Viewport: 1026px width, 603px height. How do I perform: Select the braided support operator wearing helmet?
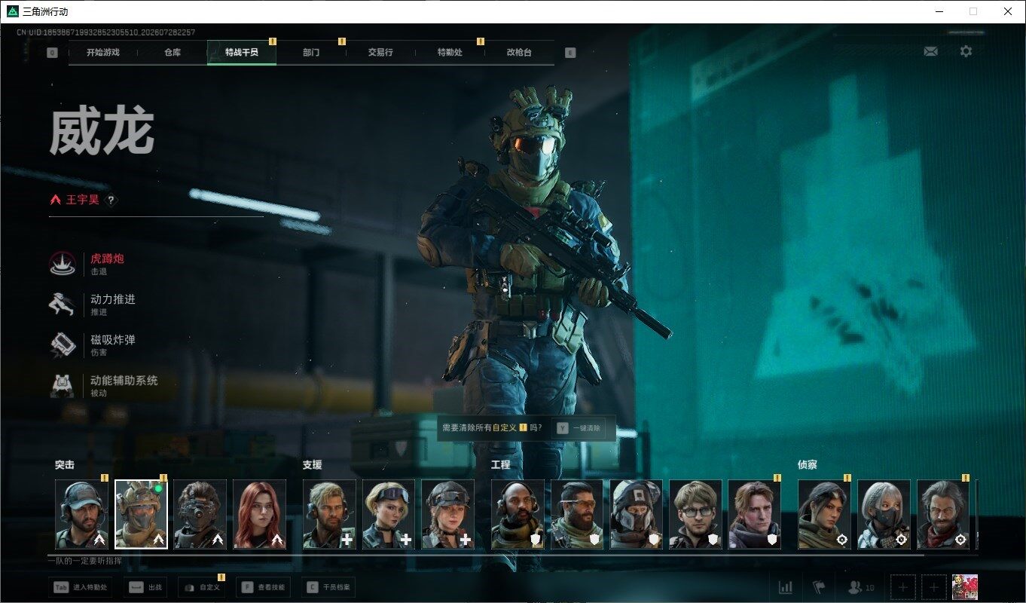coord(448,514)
